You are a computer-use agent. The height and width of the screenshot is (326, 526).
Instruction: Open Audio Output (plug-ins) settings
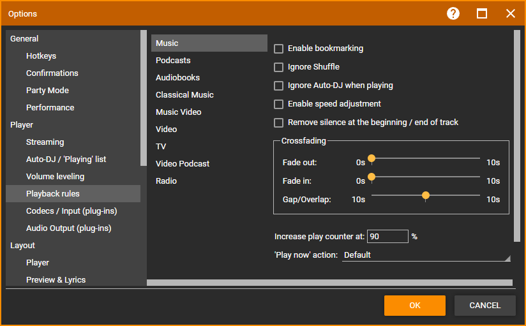(73, 228)
